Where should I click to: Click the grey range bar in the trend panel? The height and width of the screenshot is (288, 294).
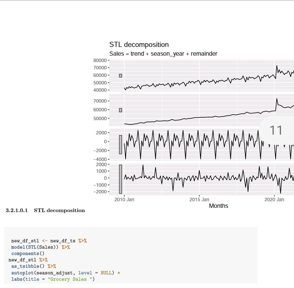(x=121, y=110)
